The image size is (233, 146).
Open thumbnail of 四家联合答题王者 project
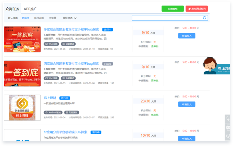click(x=22, y=73)
